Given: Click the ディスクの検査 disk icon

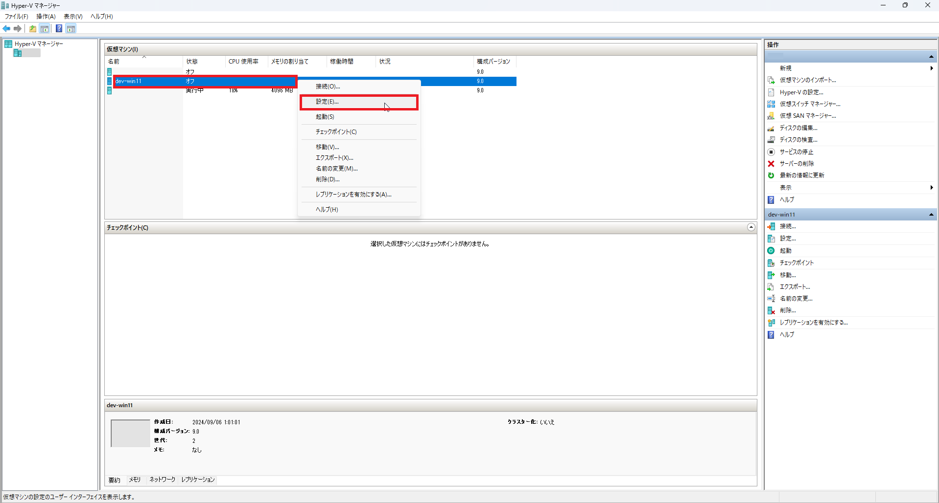Looking at the screenshot, I should 771,140.
